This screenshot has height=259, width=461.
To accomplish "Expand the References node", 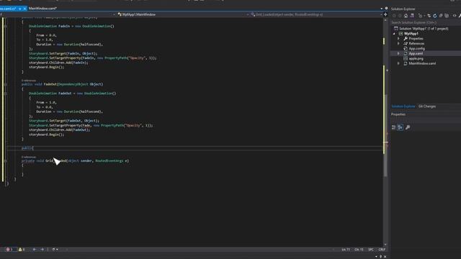I will pos(398,43).
